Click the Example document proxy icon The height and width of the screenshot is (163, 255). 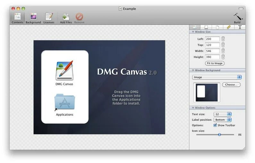[120, 9]
